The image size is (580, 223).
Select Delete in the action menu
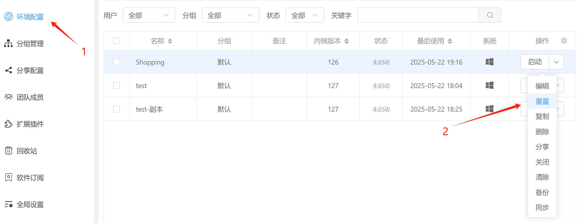(542, 132)
